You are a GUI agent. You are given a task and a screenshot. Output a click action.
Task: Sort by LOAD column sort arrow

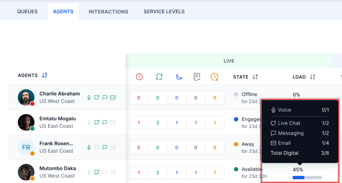click(312, 77)
